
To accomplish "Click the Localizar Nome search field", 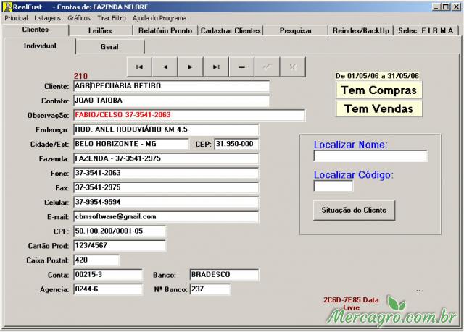I will tap(370, 156).
